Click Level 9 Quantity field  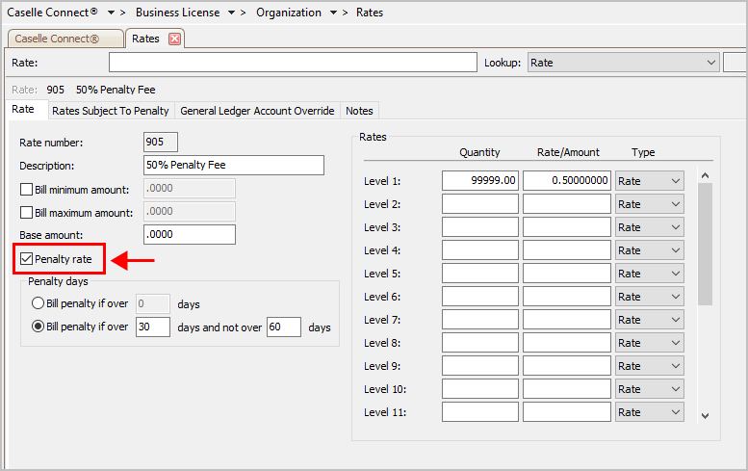(480, 366)
